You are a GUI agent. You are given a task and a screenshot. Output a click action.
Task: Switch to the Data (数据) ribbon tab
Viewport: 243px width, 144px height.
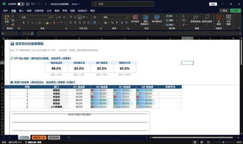point(57,11)
